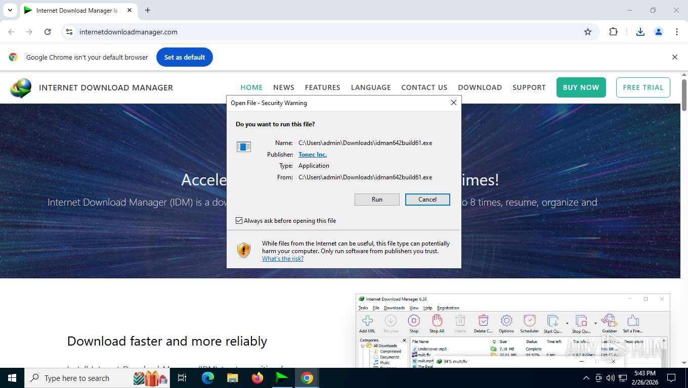Open NEWS in site navigation

[x=284, y=87]
